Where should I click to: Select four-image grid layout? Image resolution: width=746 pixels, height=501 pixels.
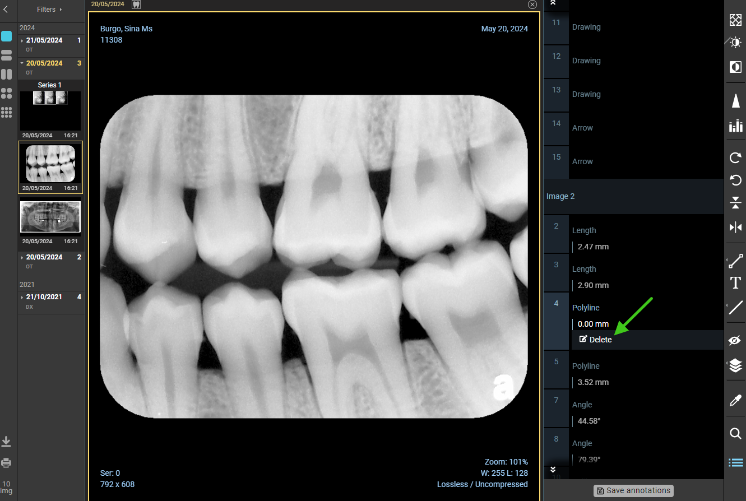tap(6, 93)
